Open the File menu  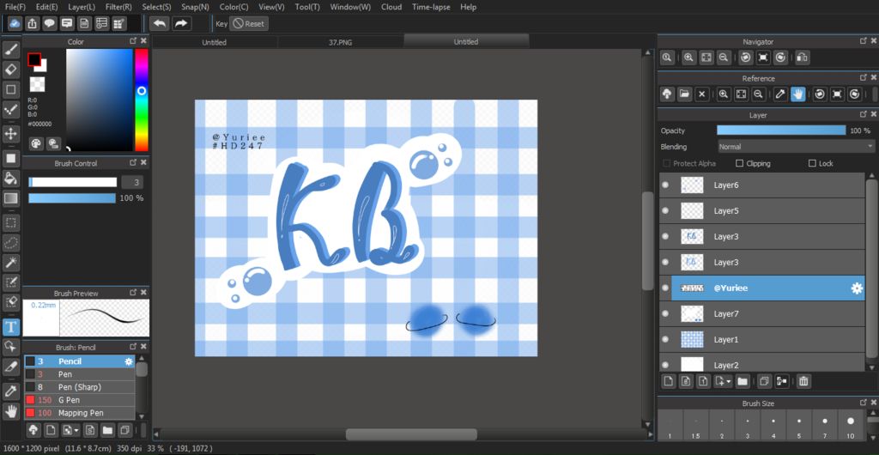tap(15, 7)
